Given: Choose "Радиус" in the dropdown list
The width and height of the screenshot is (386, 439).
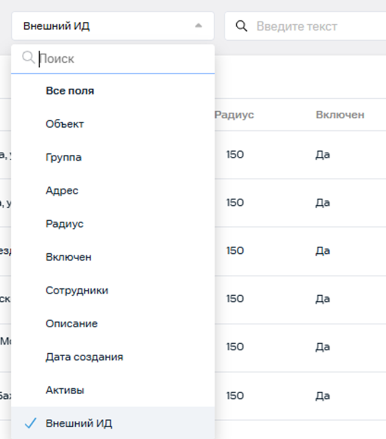Looking at the screenshot, I should (x=65, y=224).
